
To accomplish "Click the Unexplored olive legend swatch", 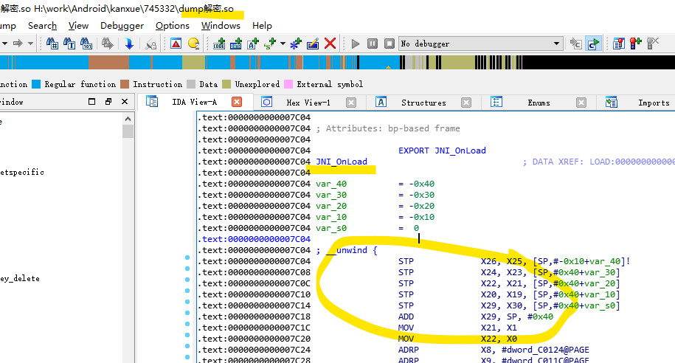I will click(x=226, y=84).
